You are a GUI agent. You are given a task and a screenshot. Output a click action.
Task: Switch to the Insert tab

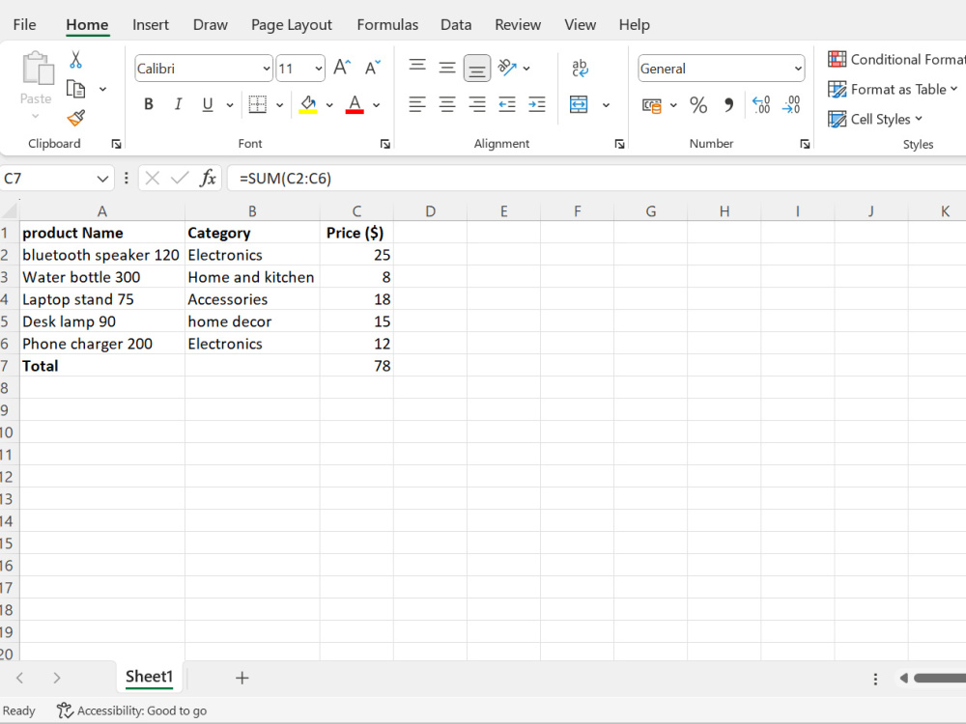coord(151,25)
